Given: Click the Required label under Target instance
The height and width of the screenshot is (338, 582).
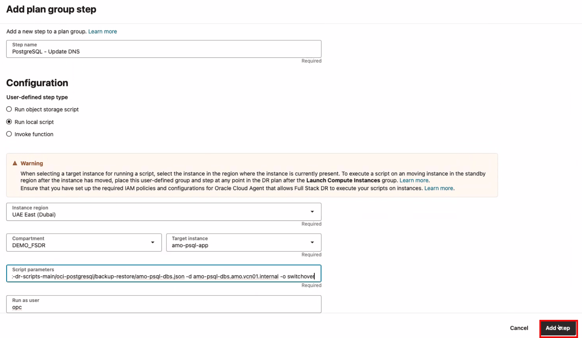Looking at the screenshot, I should tap(311, 254).
